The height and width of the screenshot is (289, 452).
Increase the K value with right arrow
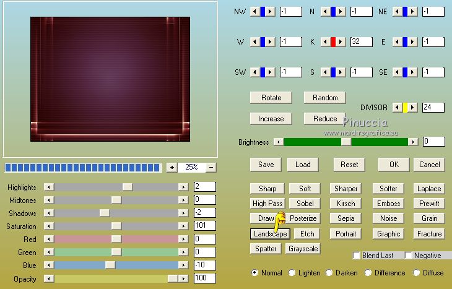(341, 42)
